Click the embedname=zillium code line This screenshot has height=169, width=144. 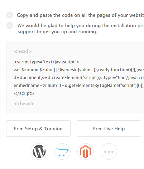click(79, 86)
